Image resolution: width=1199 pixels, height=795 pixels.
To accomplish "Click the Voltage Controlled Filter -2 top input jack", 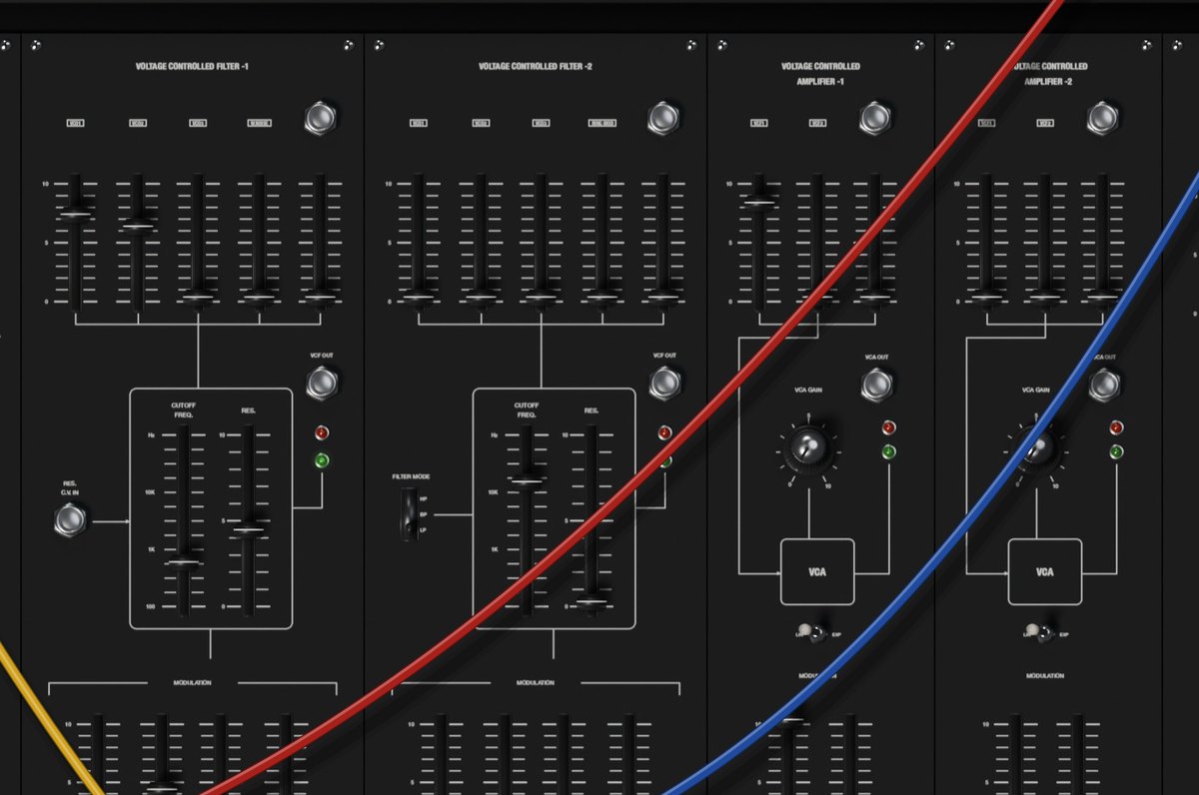I will (662, 118).
